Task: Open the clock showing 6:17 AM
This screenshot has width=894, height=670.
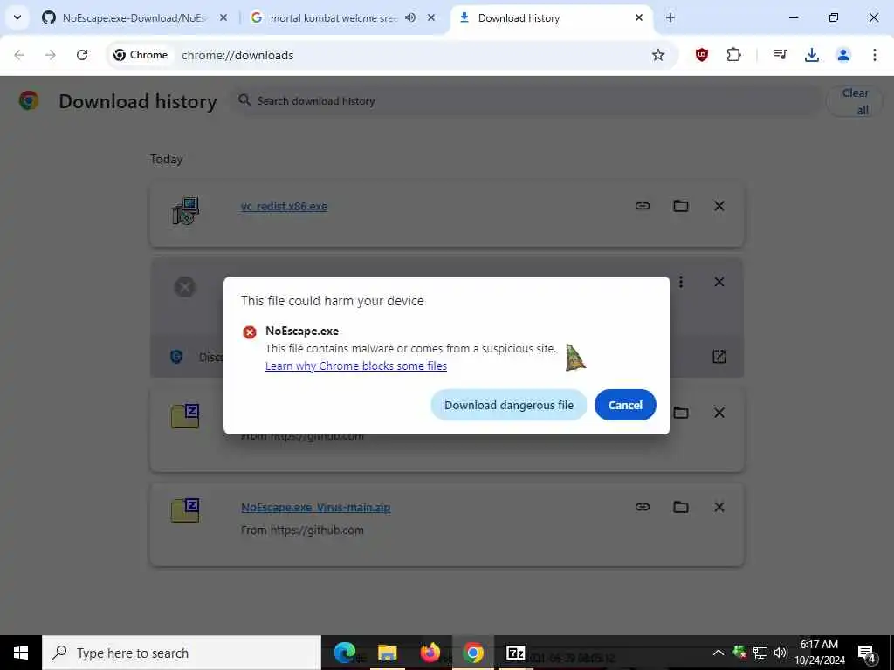Action: (819, 653)
